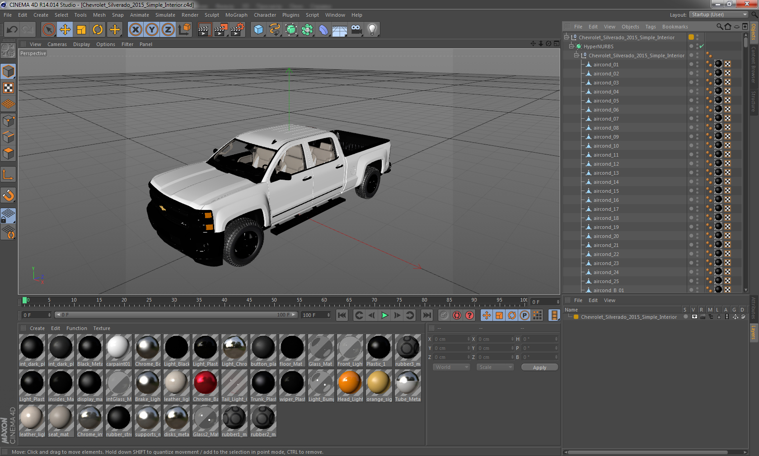Open viewport Cameras menu
The height and width of the screenshot is (456, 759).
click(57, 44)
